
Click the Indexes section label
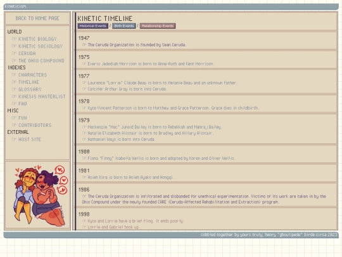click(x=16, y=67)
